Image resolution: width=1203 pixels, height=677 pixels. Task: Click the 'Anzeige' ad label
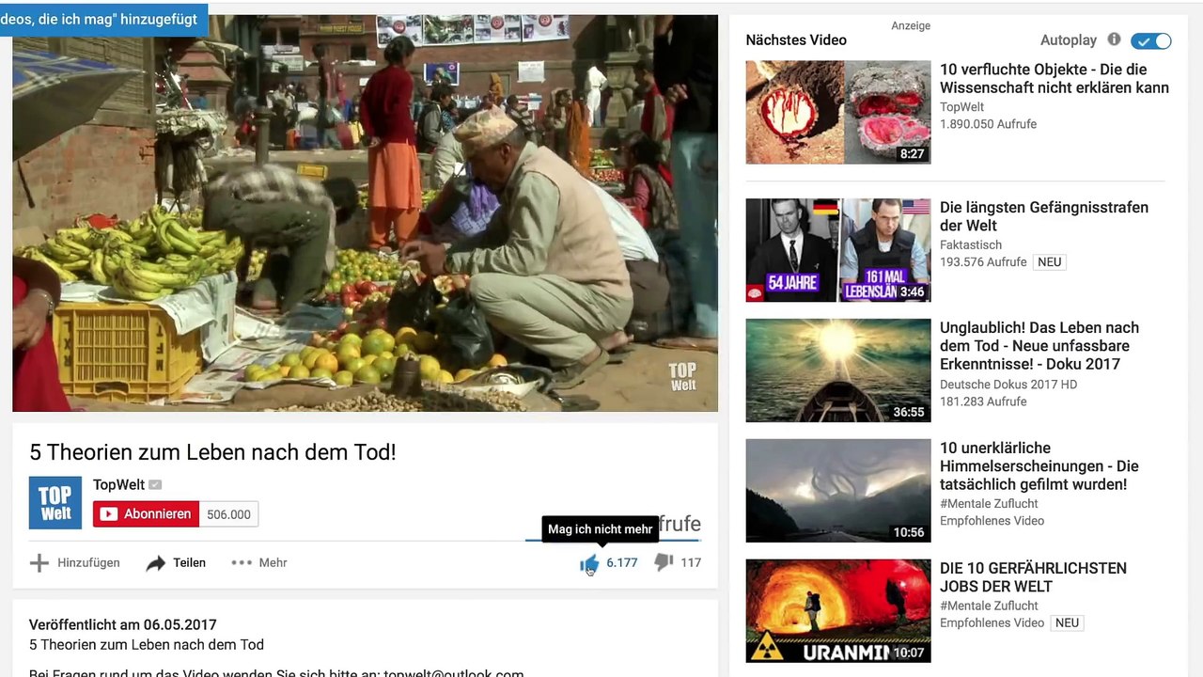[911, 25]
